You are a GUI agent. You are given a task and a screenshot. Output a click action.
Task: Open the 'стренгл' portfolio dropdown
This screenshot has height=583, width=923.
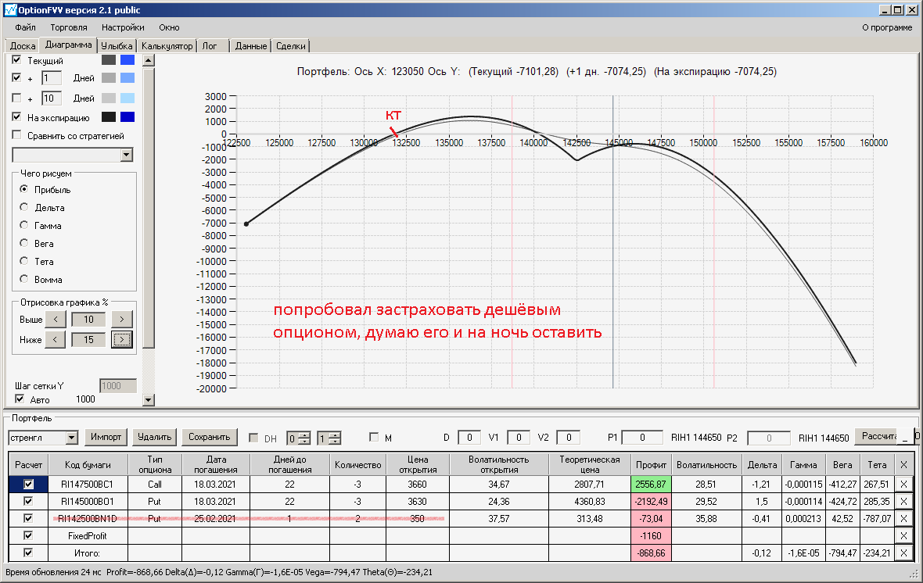pyautogui.click(x=72, y=438)
